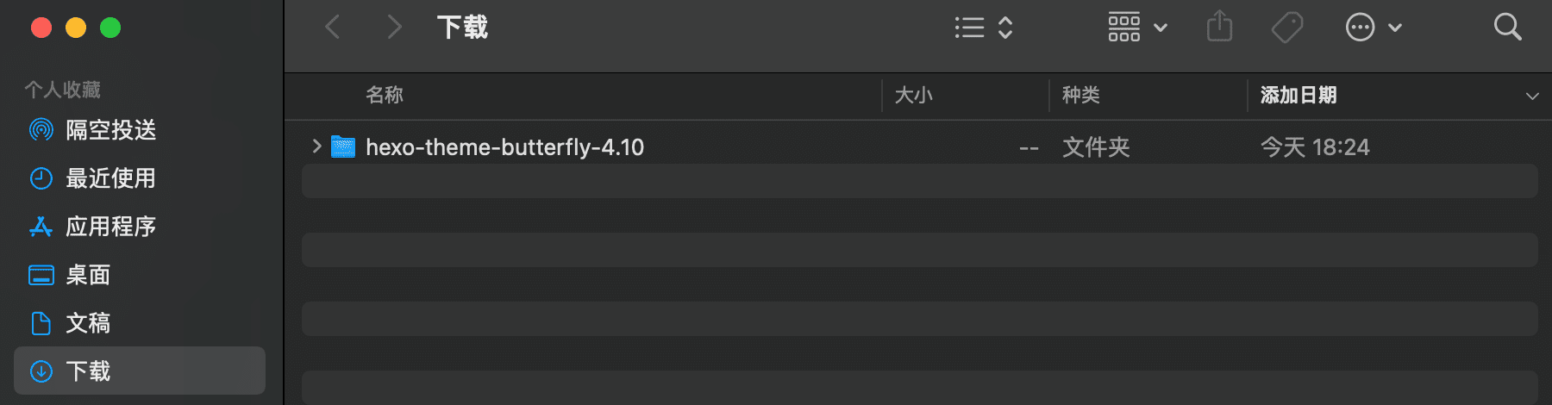Sort by the 大小 column header
Viewport: 1552px width, 405px height.
914,95
